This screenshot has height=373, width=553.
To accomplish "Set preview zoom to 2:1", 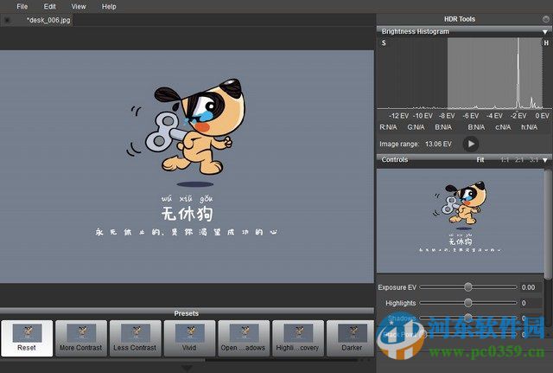I will [x=518, y=159].
